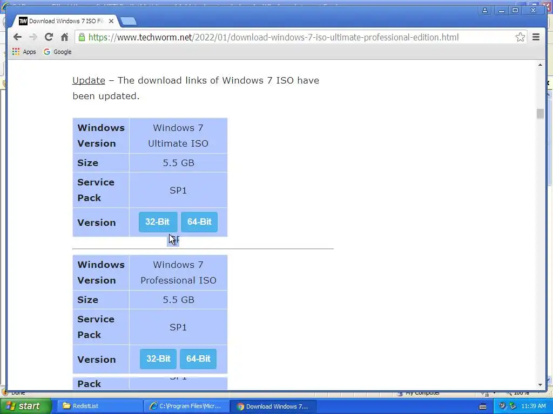Download Professional ISO 32-Bit version
Image resolution: width=553 pixels, height=414 pixels.
tap(158, 358)
